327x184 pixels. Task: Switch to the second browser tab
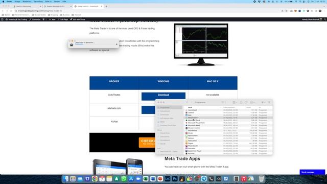tap(57, 7)
